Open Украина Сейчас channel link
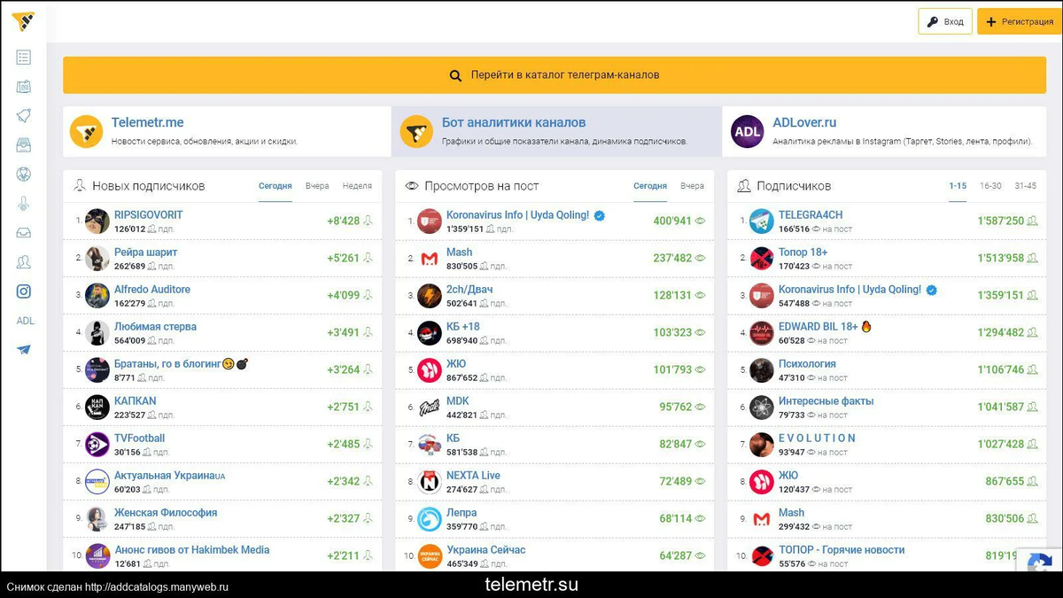Image resolution: width=1063 pixels, height=598 pixels. click(x=486, y=550)
